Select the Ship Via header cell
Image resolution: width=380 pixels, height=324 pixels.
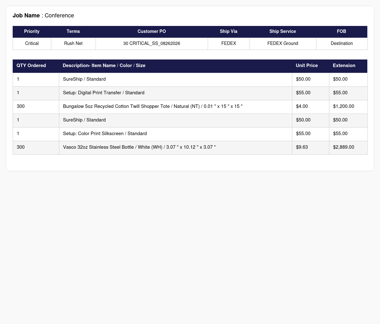(x=229, y=32)
